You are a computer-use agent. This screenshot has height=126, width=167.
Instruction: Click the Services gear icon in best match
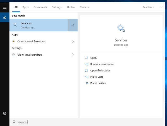tap(15, 25)
